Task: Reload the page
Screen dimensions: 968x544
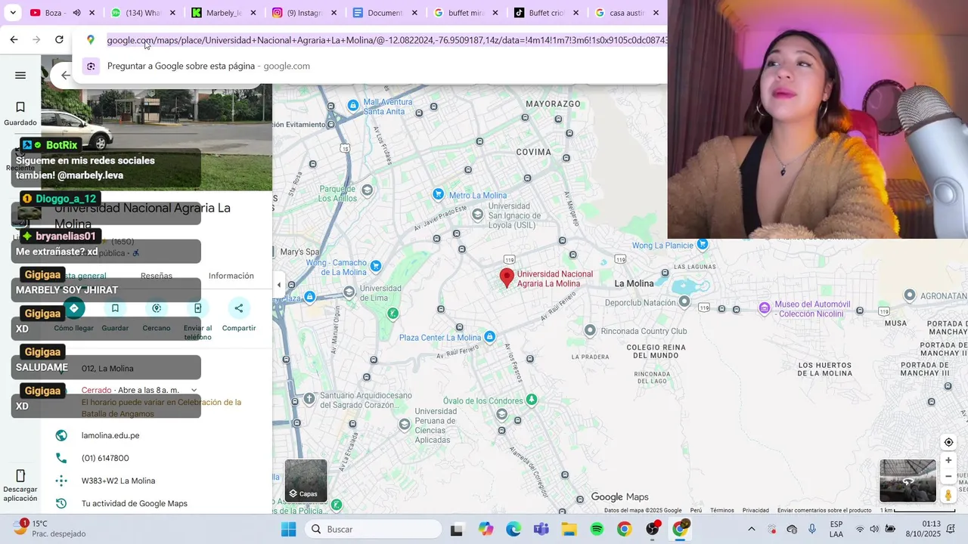Action: tap(59, 39)
